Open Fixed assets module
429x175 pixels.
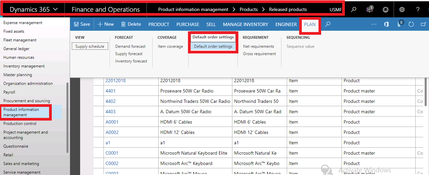pos(14,31)
